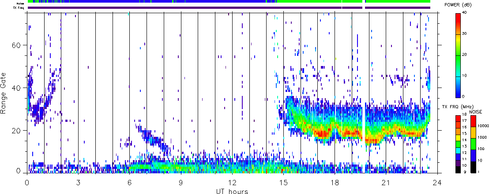
Task: Click the TX FRQ color scale bar
Action: 458,144
